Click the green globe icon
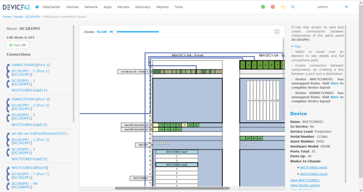363x192 pixels. coord(263,7)
